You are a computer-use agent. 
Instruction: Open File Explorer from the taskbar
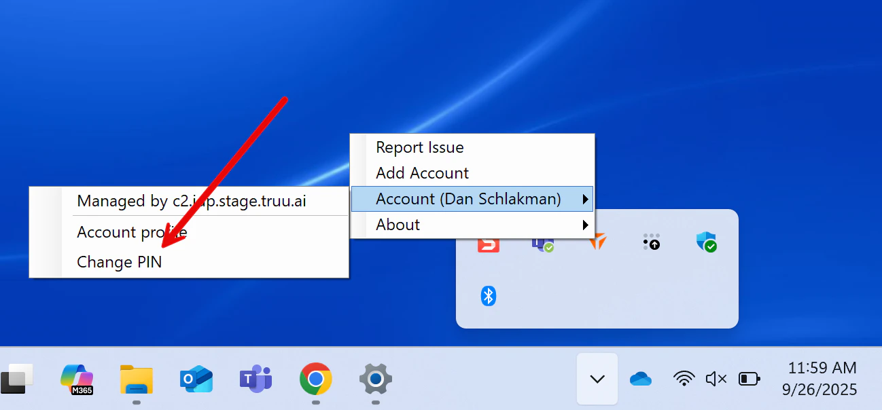click(137, 379)
